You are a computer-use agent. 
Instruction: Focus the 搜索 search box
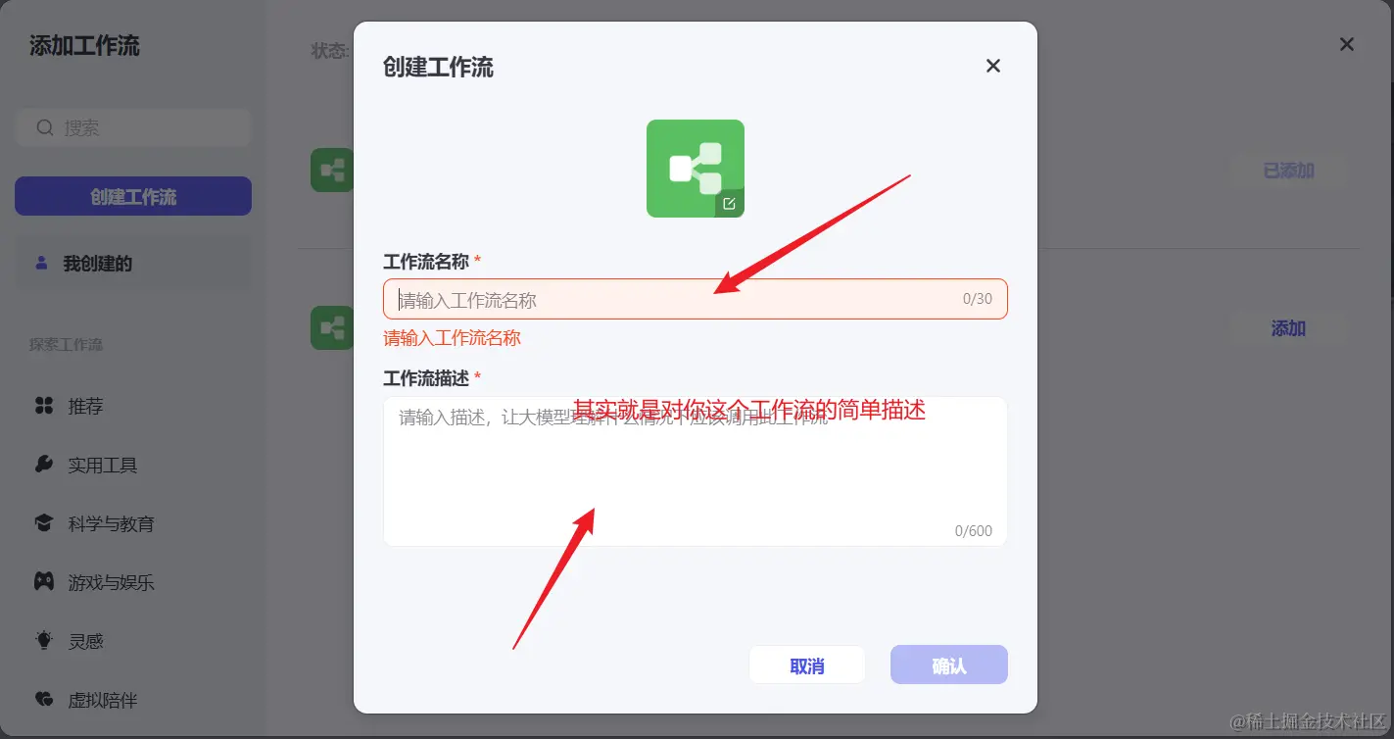pos(133,127)
